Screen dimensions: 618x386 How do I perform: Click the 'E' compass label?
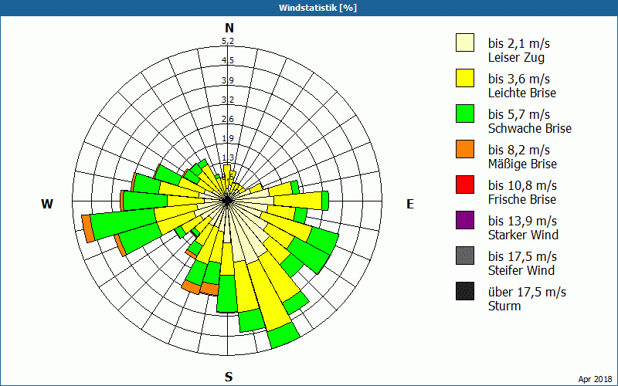click(410, 204)
